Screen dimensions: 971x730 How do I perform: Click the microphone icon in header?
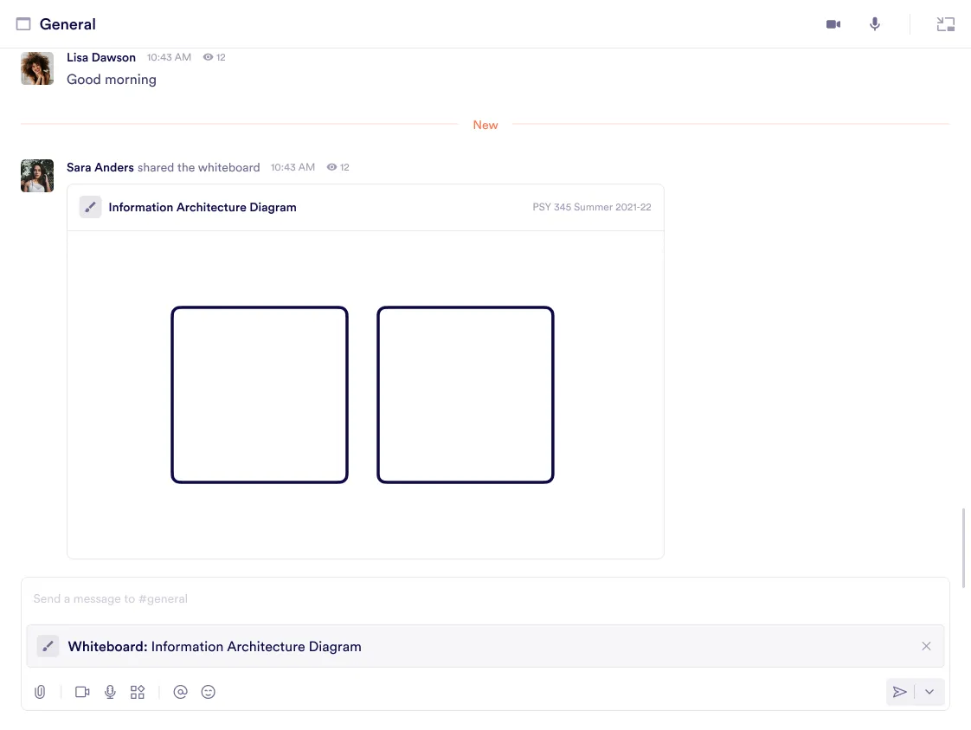[x=875, y=24]
